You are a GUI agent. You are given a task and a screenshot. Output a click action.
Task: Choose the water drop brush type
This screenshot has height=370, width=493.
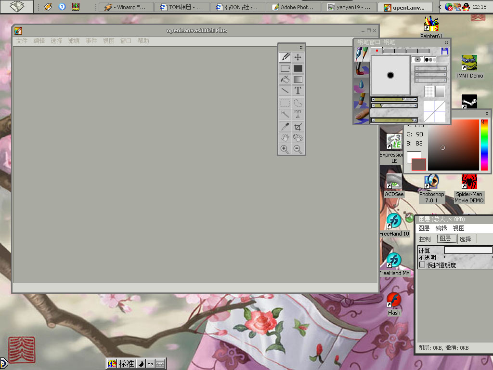click(x=362, y=85)
